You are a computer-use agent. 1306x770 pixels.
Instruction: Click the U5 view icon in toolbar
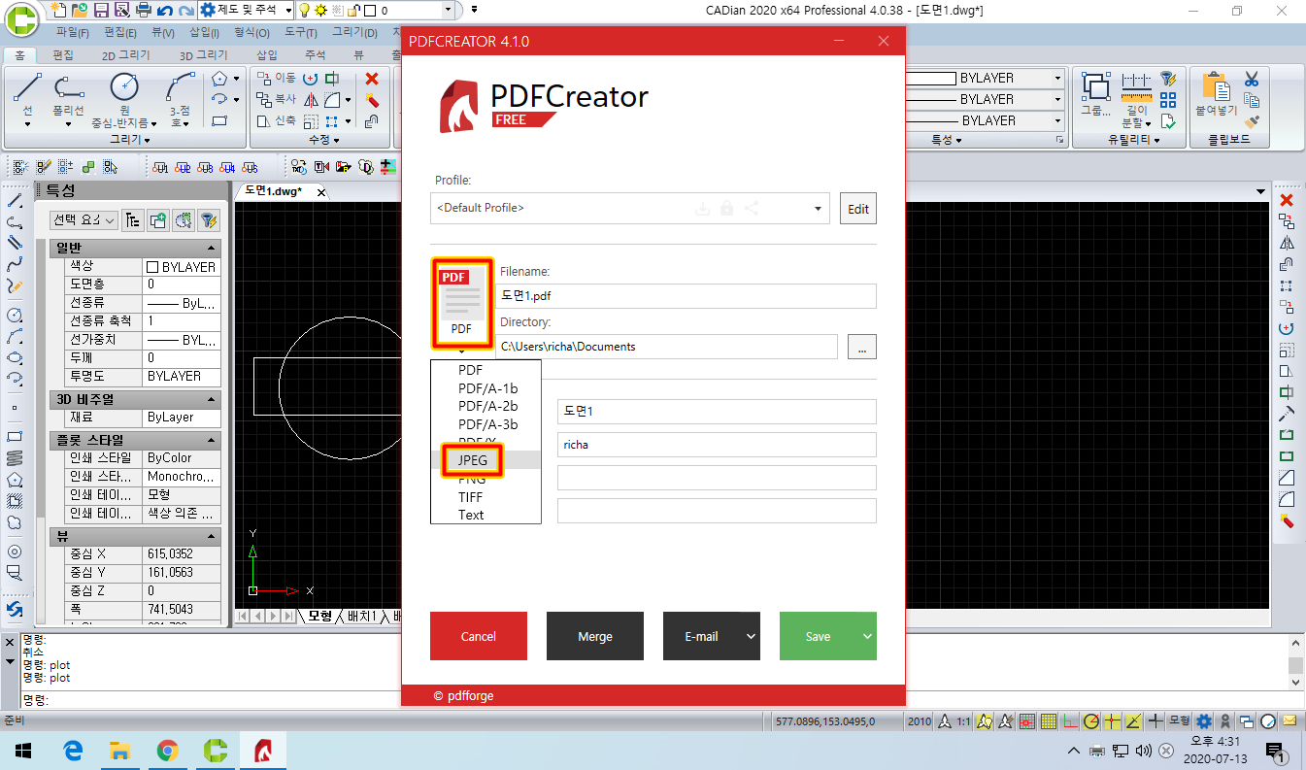point(249,166)
